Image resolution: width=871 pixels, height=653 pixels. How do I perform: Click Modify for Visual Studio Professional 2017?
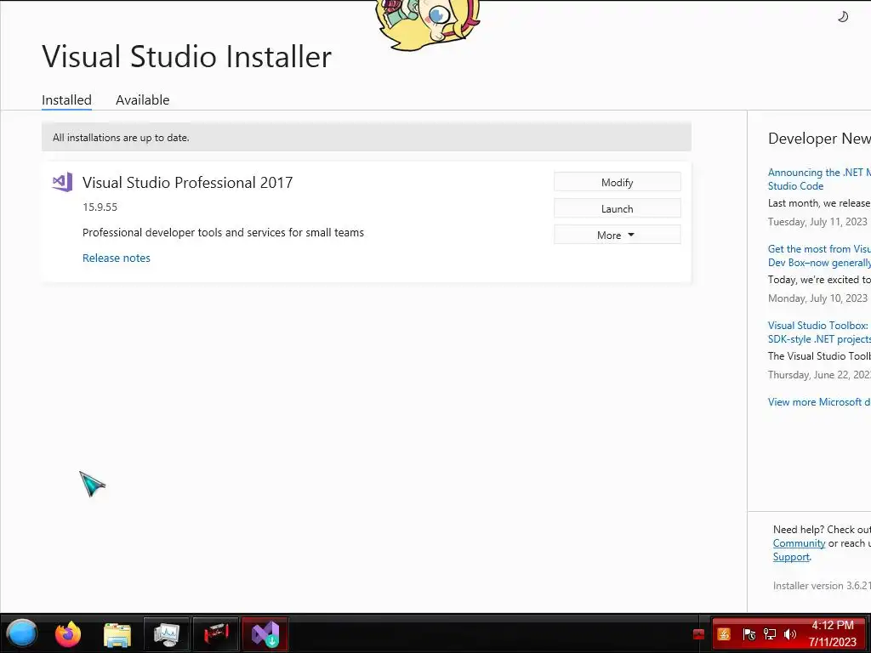click(x=618, y=182)
